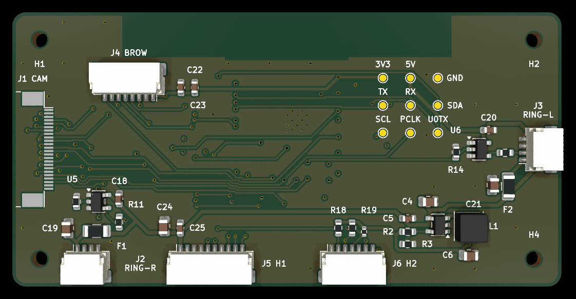
Task: Click the C25 capacitor
Action: [180, 228]
